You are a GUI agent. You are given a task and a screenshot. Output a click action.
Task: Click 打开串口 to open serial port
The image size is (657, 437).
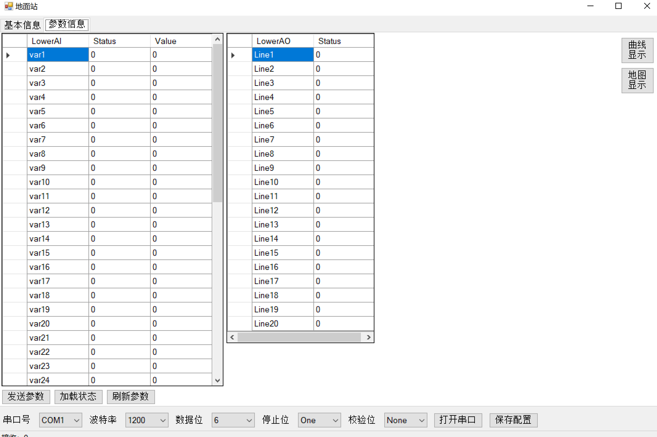[x=458, y=420]
